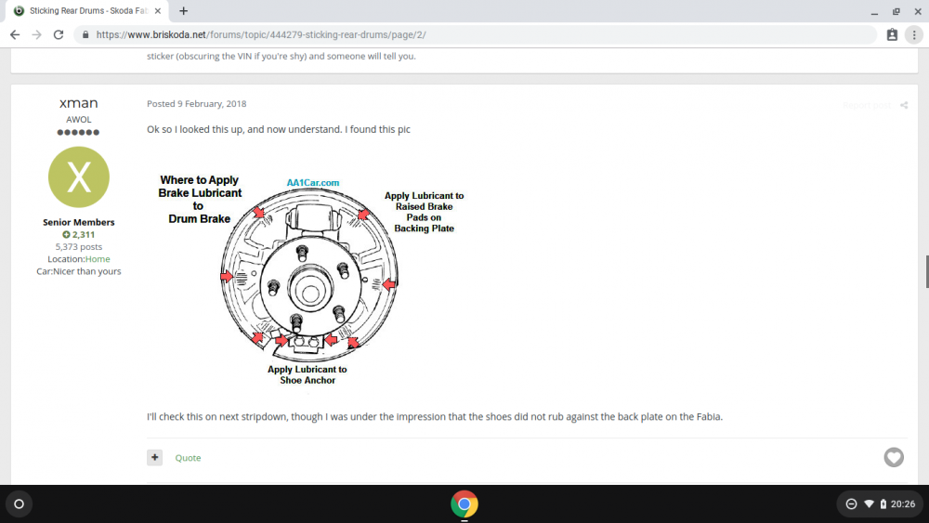Click the Wi-Fi status icon
This screenshot has height=523, width=929.
point(869,504)
